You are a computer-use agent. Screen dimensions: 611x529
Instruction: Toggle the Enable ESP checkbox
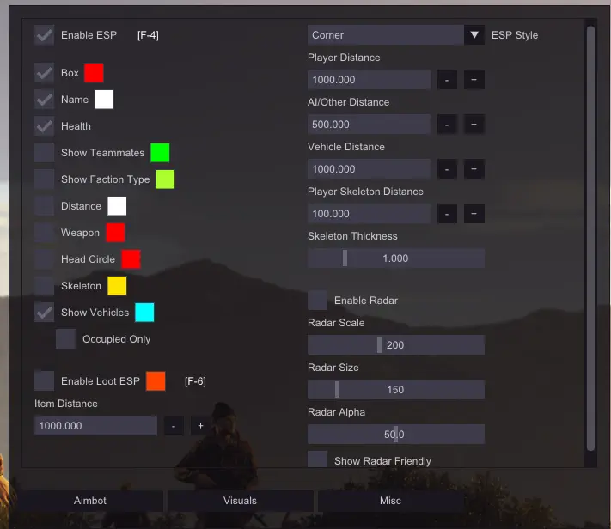[x=44, y=35]
